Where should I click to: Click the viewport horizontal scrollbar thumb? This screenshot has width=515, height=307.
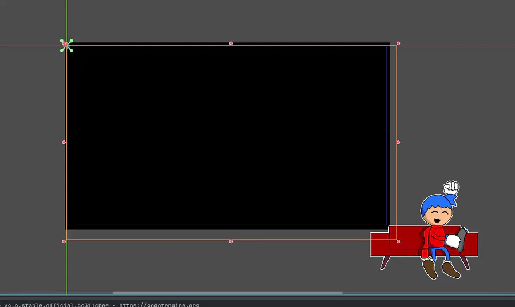pos(227,293)
